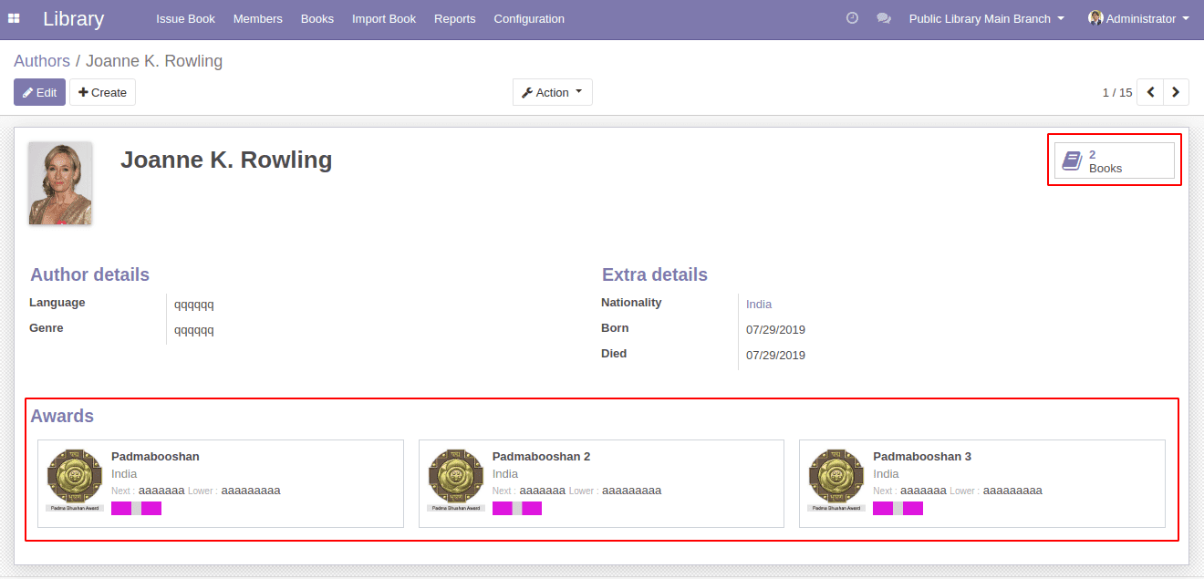This screenshot has width=1204, height=579.
Task: Open the activities clock icon
Action: click(x=852, y=18)
